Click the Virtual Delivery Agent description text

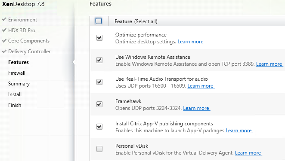point(174,153)
